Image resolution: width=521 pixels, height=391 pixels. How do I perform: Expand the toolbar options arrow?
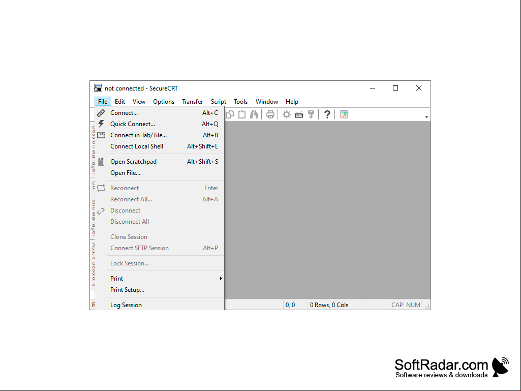426,117
